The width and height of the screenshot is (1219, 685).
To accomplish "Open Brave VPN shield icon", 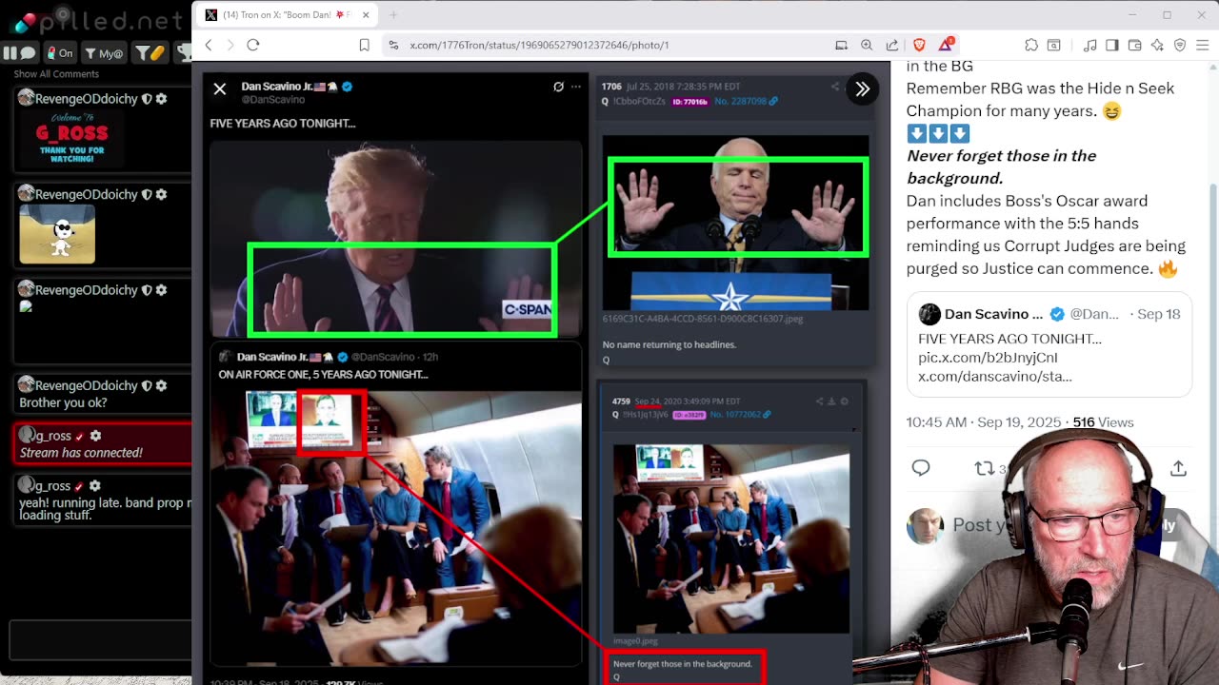I will point(1179,45).
